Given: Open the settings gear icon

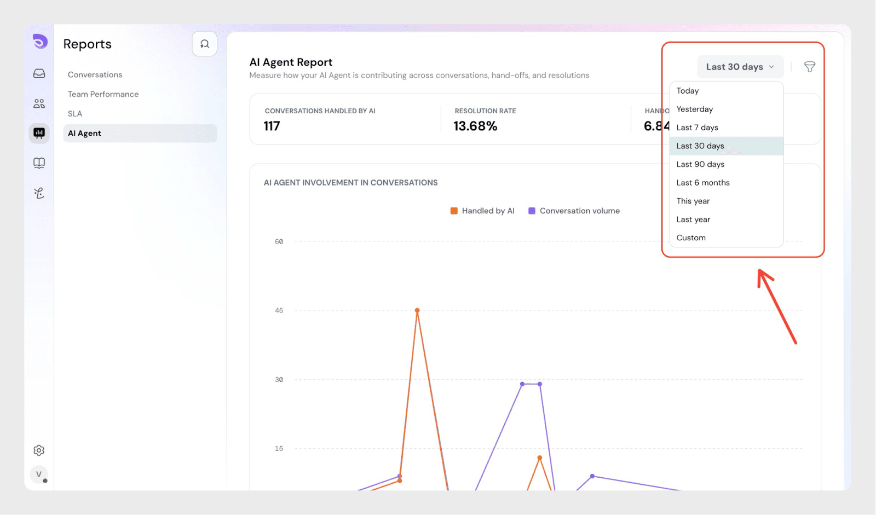Looking at the screenshot, I should (39, 450).
